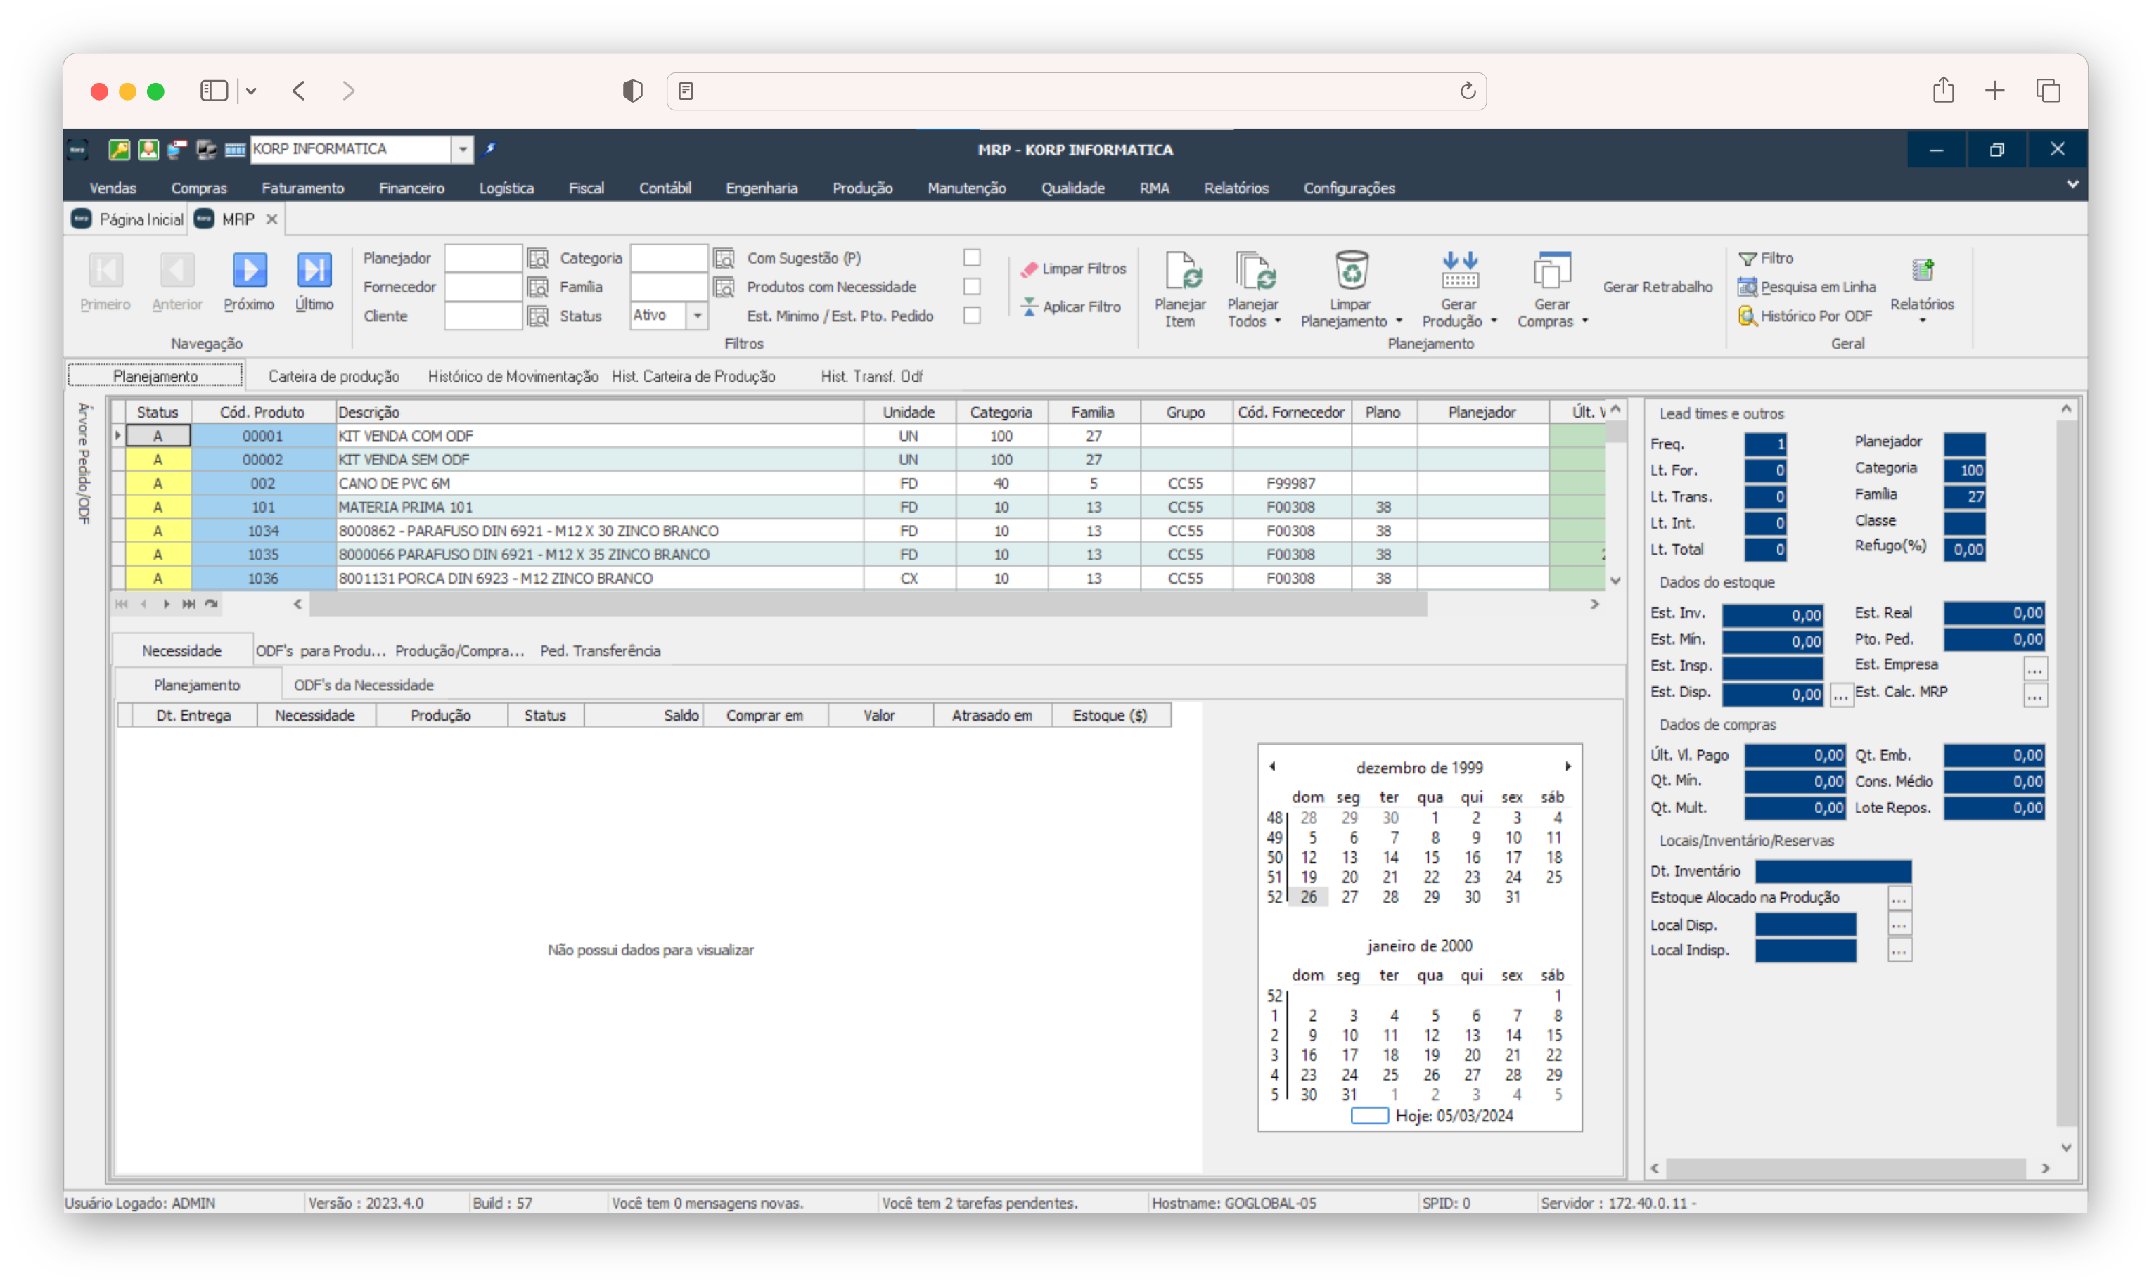Select December 26 in the calendar
Viewport: 2154px width, 1288px height.
click(1309, 899)
